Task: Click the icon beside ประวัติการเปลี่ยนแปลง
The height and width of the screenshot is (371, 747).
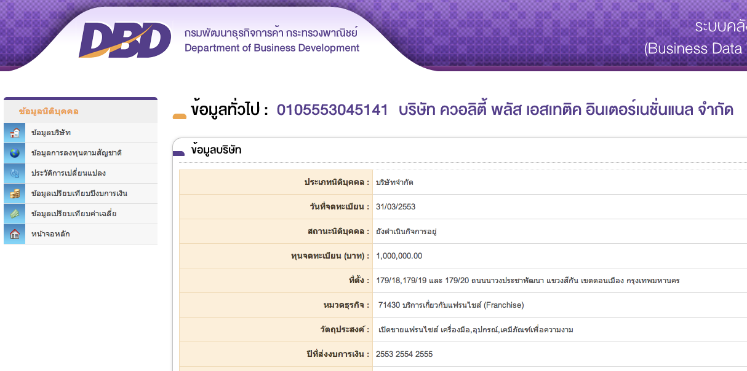Action: click(15, 173)
